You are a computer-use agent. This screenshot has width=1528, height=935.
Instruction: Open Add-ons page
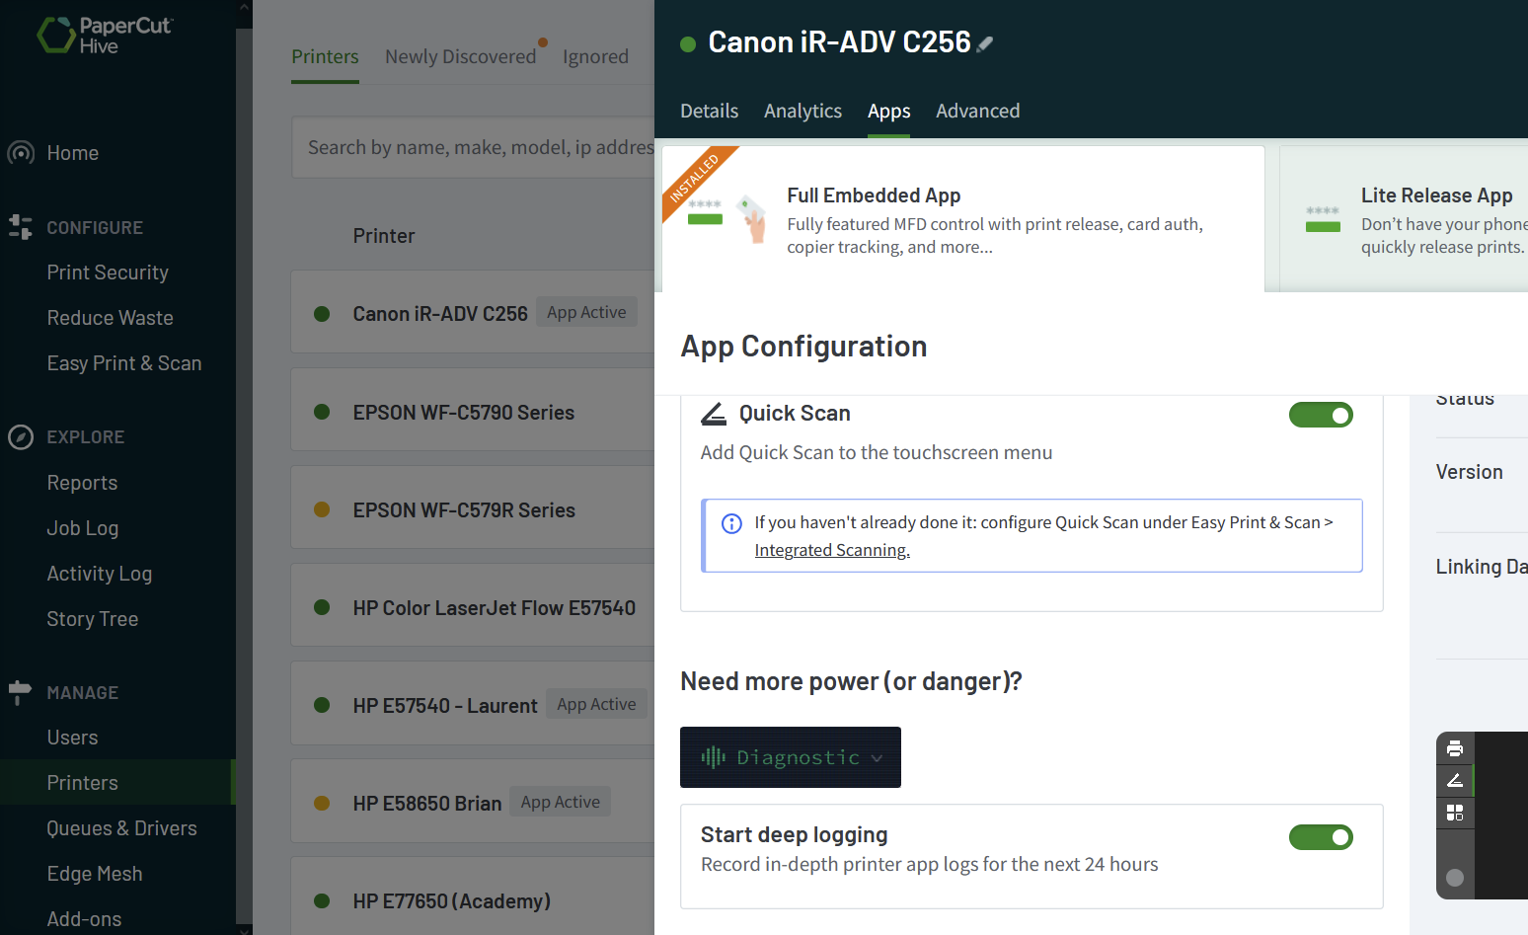84,919
